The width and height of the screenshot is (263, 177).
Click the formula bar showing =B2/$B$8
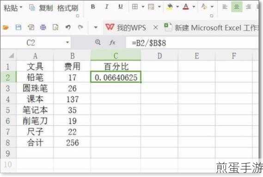click(192, 43)
